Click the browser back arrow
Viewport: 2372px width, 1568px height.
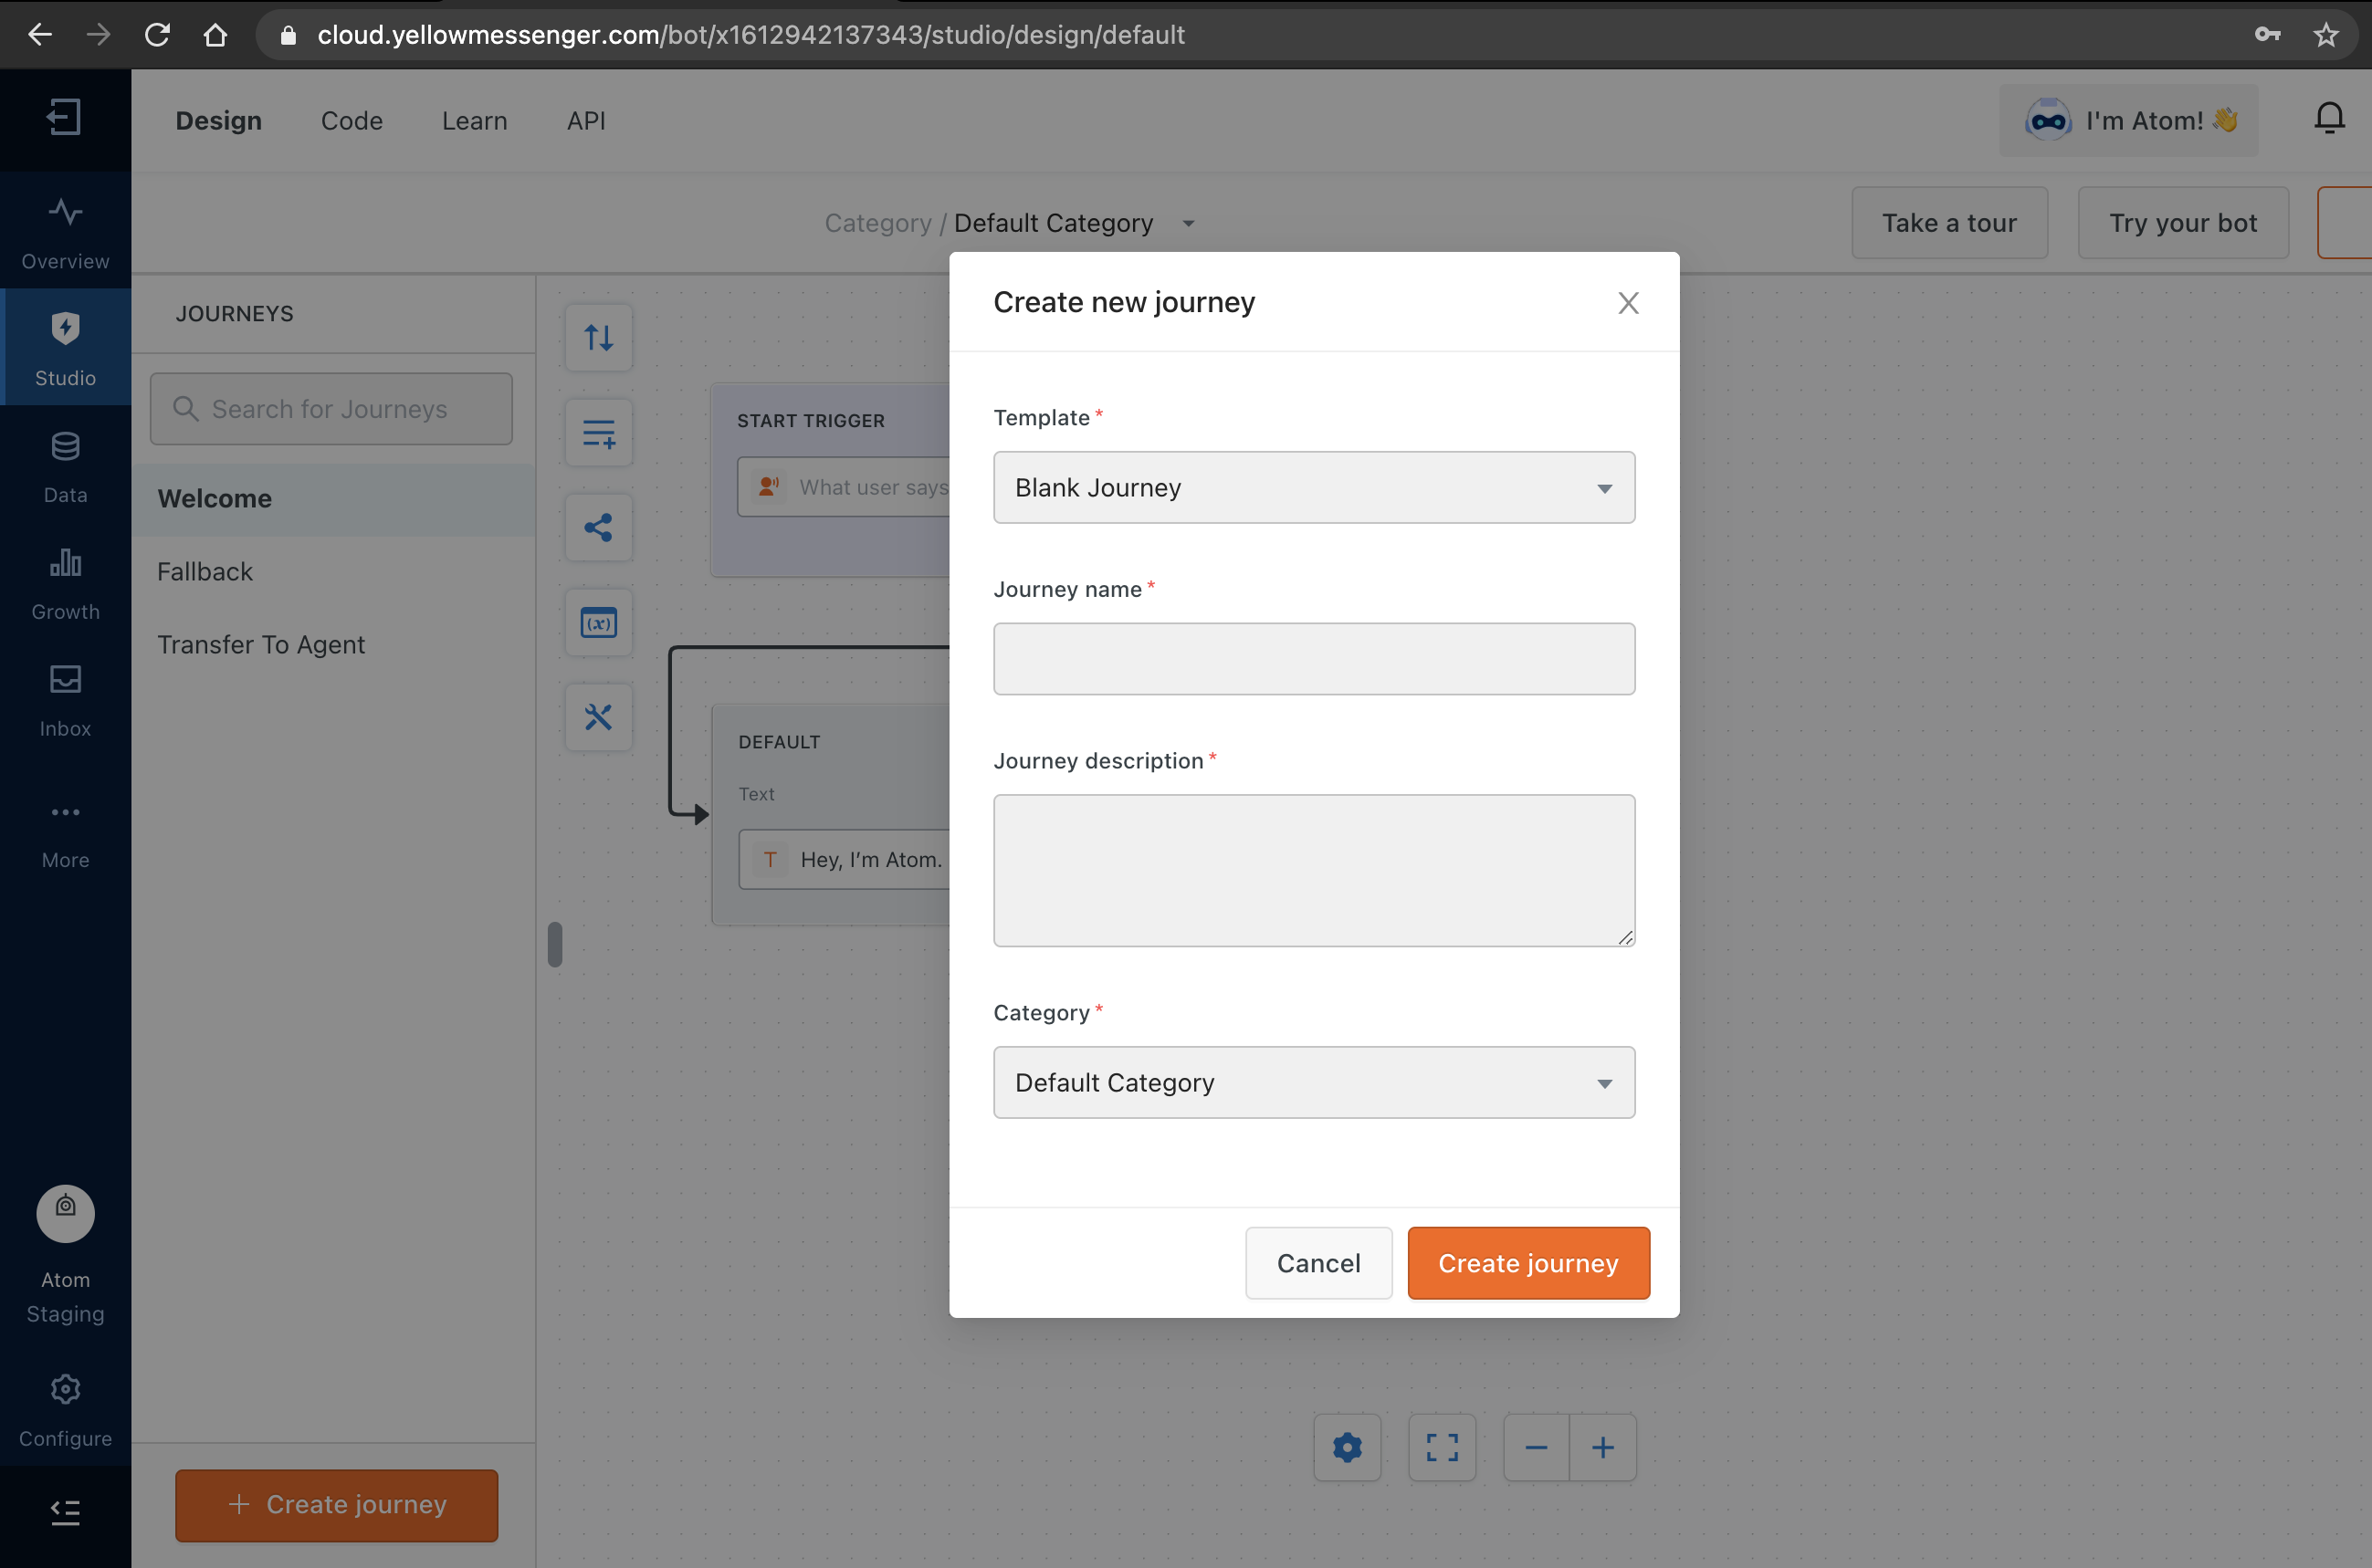[40, 35]
